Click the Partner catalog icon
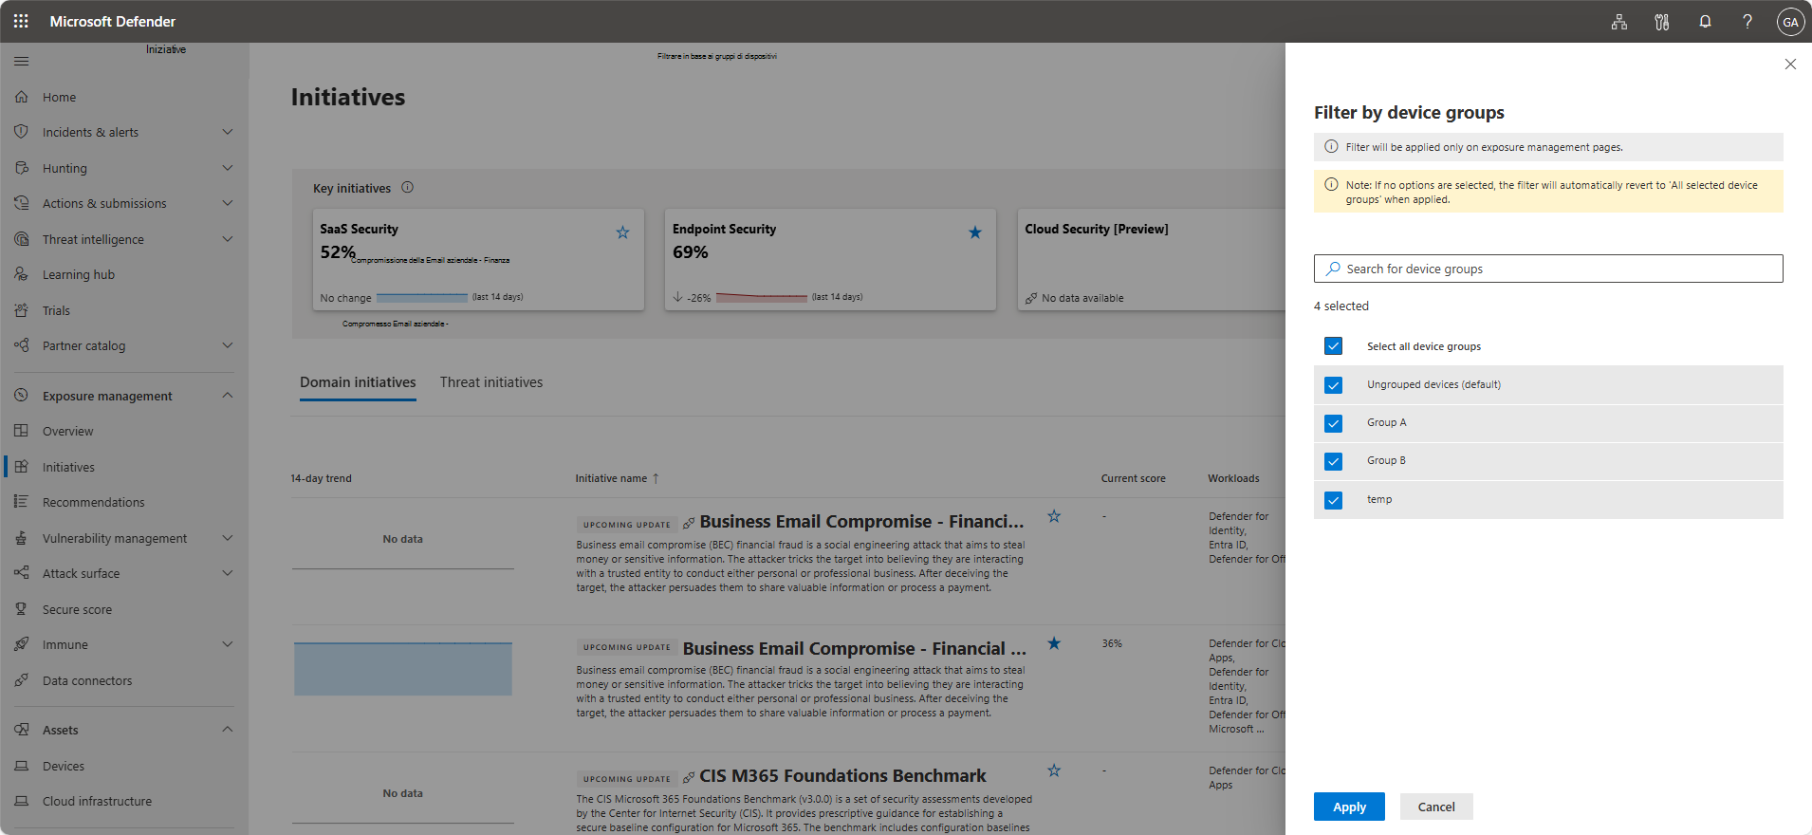 (21, 345)
